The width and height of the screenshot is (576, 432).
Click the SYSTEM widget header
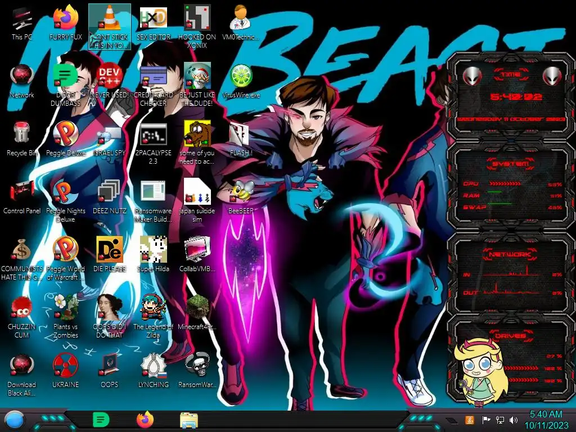pos(511,164)
